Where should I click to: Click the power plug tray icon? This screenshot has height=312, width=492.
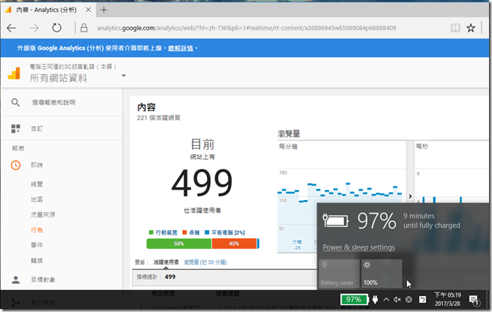pos(375,299)
